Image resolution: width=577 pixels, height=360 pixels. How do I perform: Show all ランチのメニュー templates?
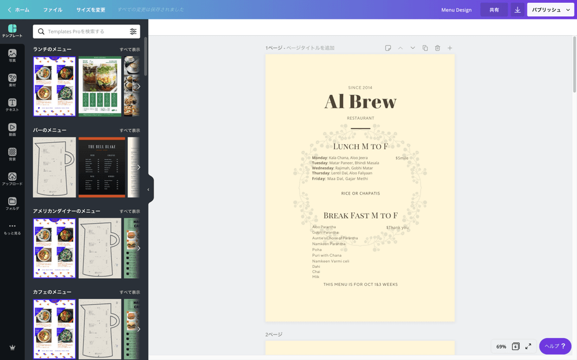coord(130,50)
